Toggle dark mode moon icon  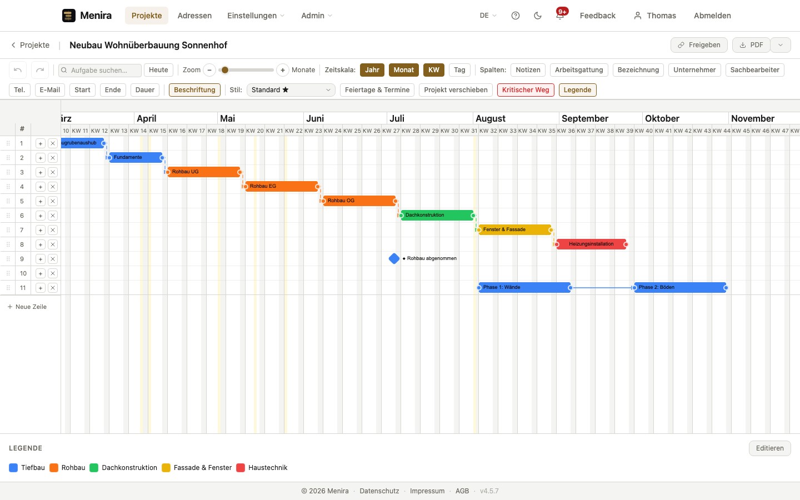tap(538, 16)
